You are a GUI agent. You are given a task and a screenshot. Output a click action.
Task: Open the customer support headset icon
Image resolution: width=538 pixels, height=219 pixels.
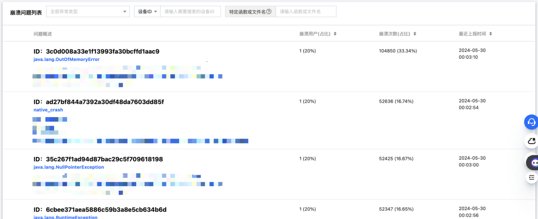pos(531,122)
